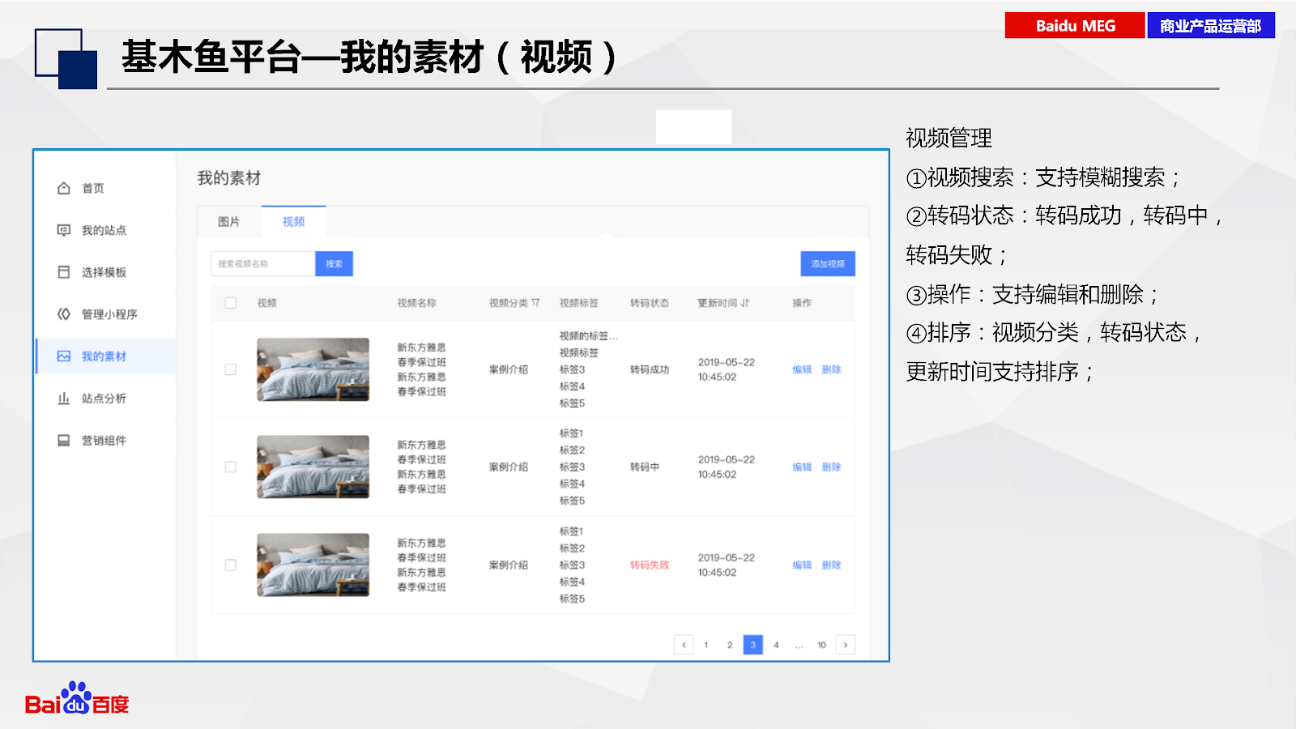The height and width of the screenshot is (729, 1296).
Task: Go to page 1
Action: (x=706, y=645)
